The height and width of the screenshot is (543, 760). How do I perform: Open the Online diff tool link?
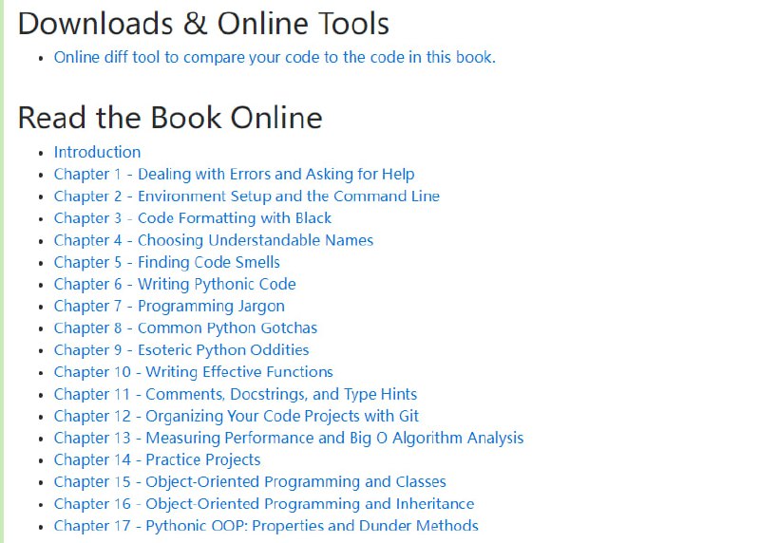click(x=274, y=57)
